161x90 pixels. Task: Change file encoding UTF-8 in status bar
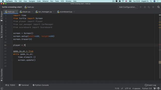pos(128,88)
